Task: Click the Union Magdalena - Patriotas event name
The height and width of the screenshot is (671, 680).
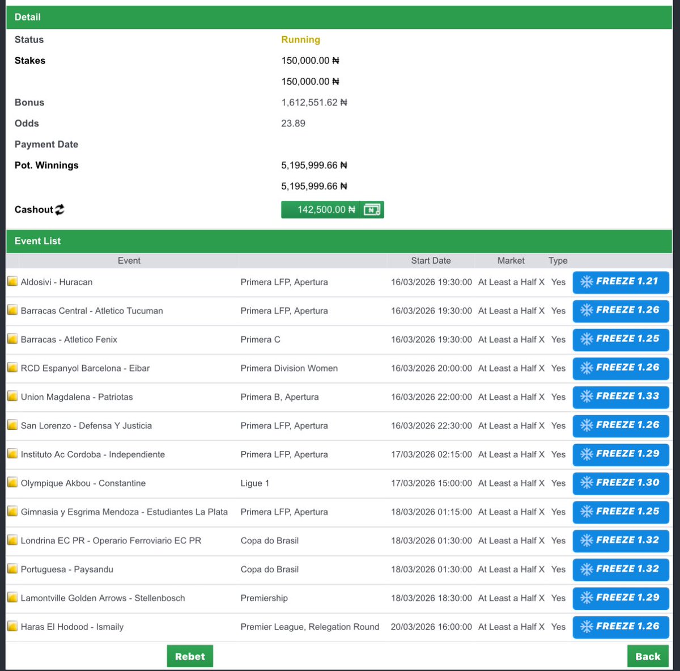Action: coord(76,397)
